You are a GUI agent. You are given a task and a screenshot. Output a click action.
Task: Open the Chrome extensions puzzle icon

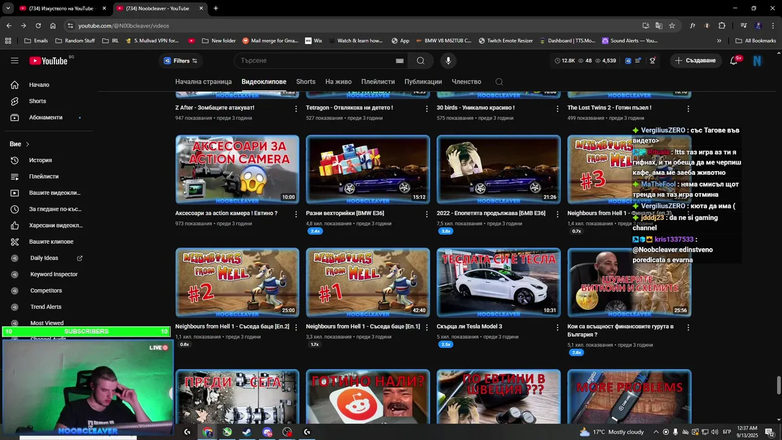pos(722,26)
